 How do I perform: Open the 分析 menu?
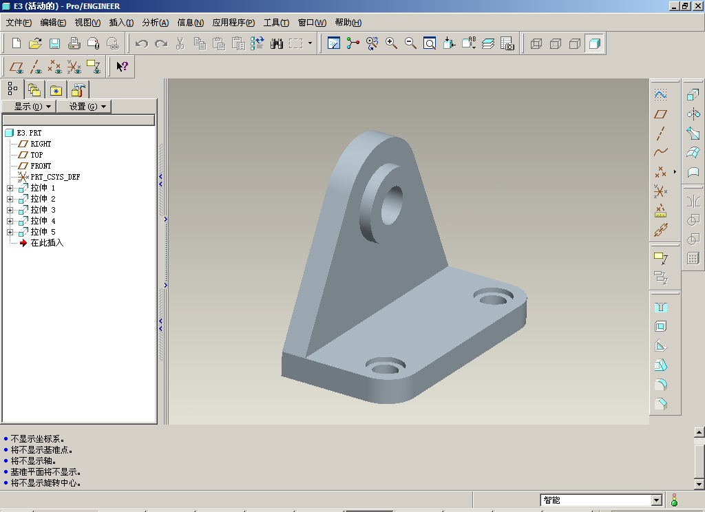pyautogui.click(x=155, y=23)
